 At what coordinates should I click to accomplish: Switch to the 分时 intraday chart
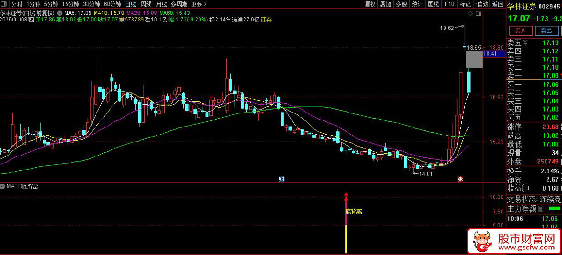point(17,4)
